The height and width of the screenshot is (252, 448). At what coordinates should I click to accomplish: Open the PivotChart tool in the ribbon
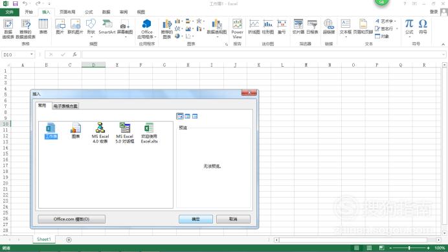(x=217, y=28)
